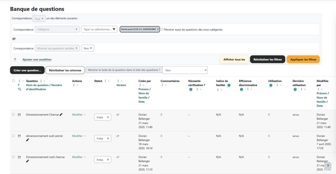Click the Créer une question button
This screenshot has height=174, width=336.
click(x=27, y=70)
